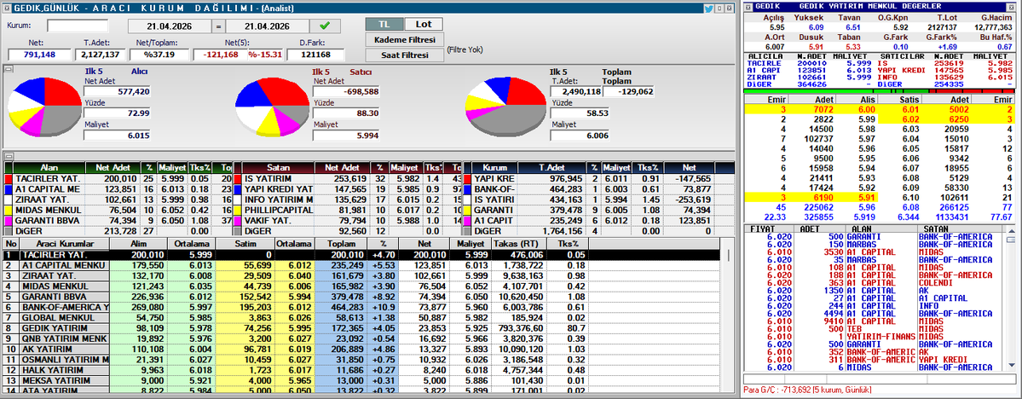Open Saat Filtresi
Screen dimensions: 1022x399
404,55
